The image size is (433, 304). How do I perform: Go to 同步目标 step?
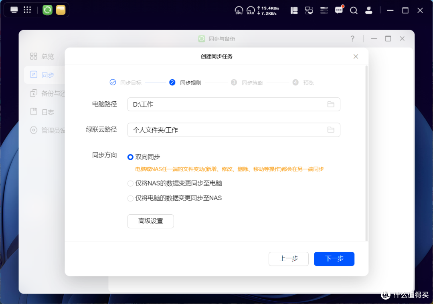125,83
